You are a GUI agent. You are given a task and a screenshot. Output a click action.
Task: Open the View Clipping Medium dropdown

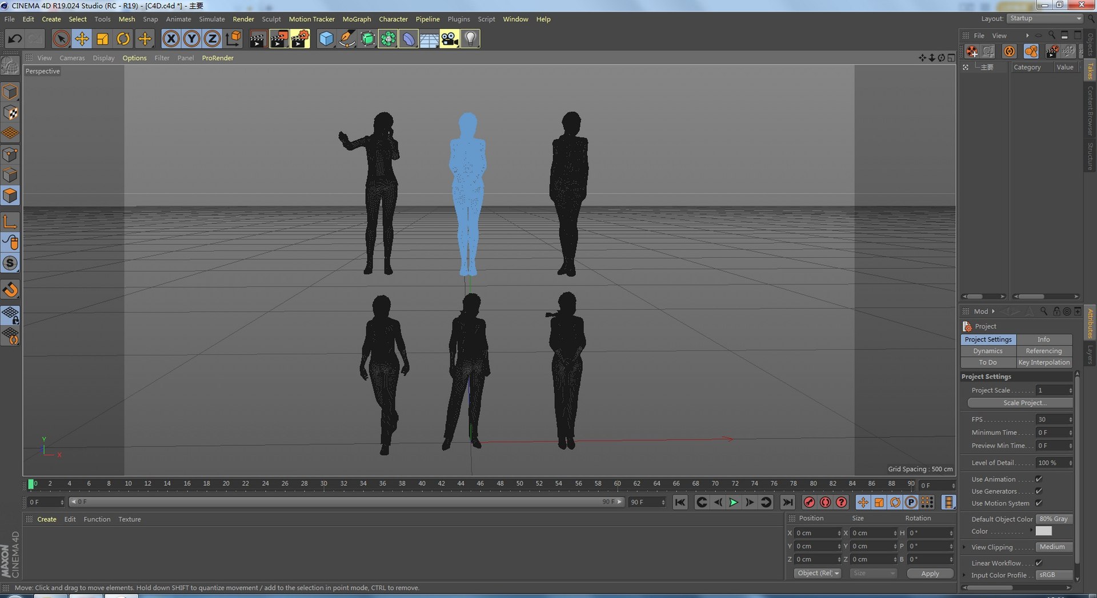(x=1054, y=547)
